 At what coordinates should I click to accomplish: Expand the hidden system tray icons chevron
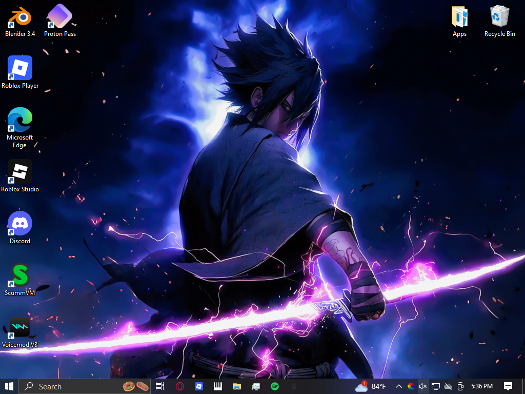(x=399, y=386)
